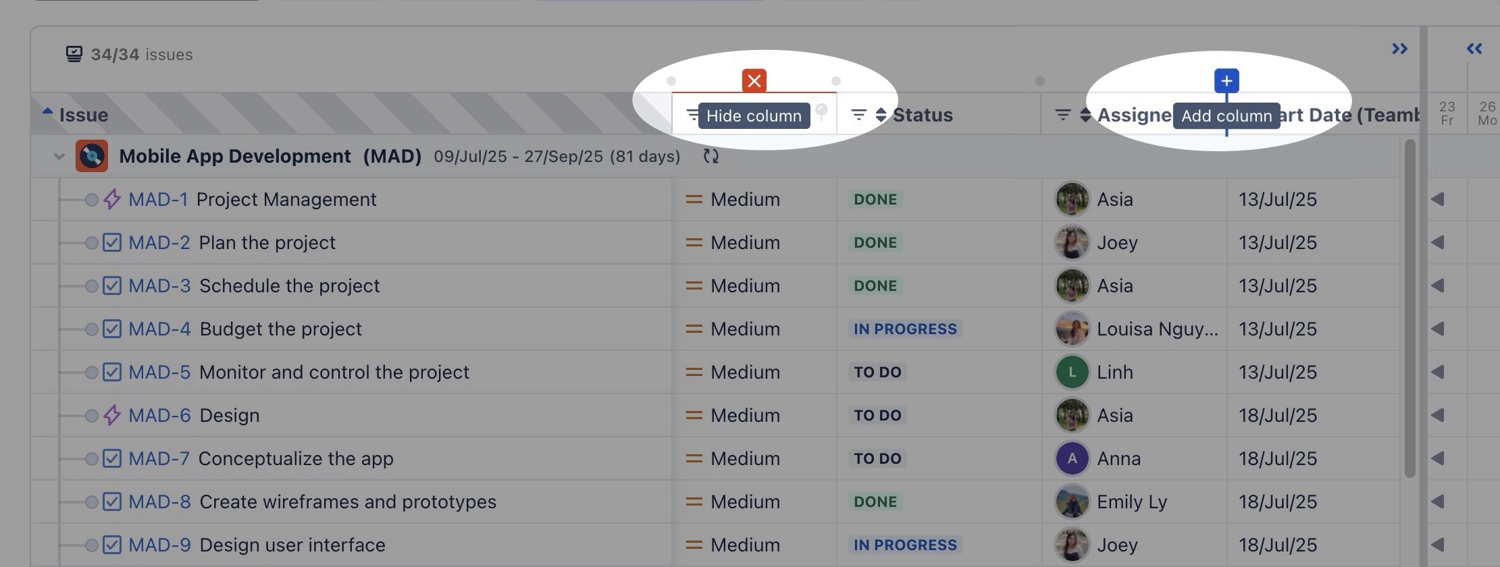Open the filter icon on Assignee column
The width and height of the screenshot is (1500, 567).
click(x=1062, y=115)
